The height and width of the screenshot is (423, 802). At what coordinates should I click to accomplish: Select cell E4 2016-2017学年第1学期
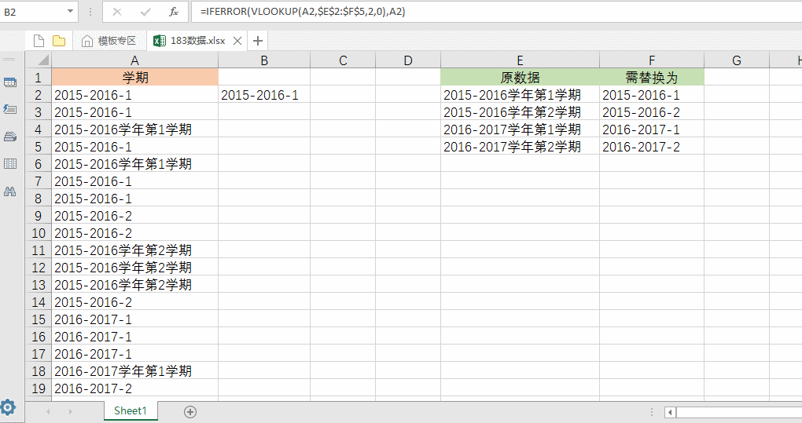521,129
